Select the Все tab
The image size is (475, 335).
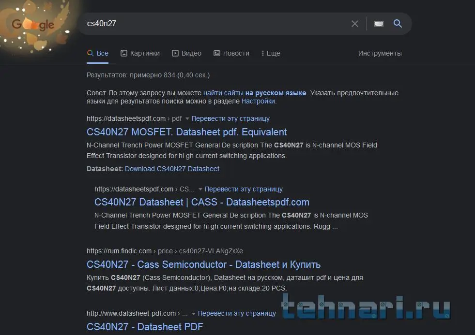[x=97, y=53]
